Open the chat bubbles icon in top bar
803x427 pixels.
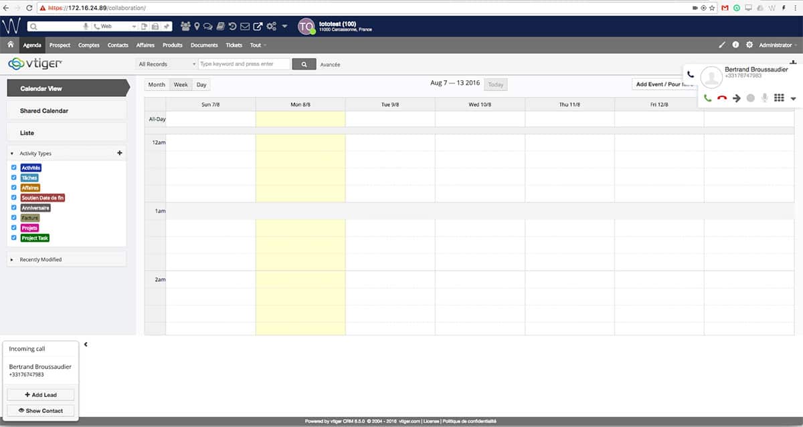pos(207,27)
